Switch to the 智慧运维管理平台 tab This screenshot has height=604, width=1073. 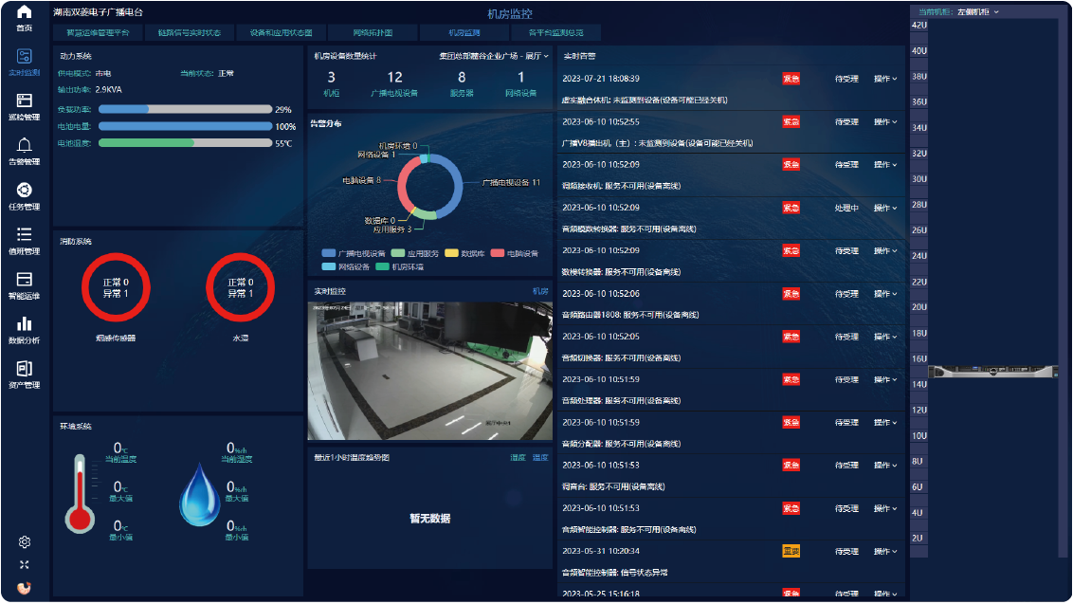pos(98,33)
